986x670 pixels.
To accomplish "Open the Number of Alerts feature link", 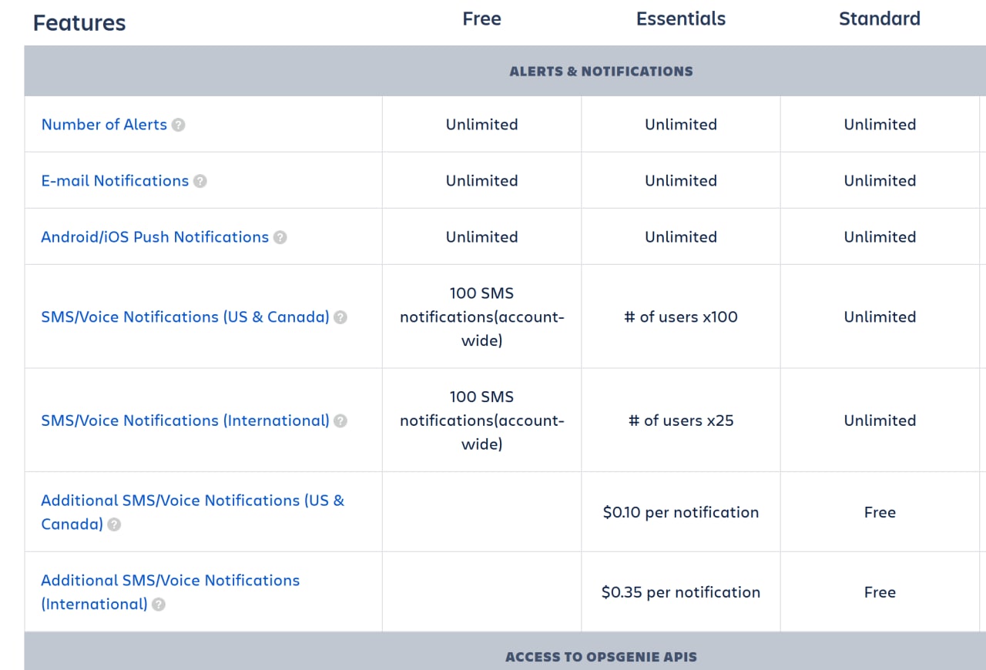I will click(104, 125).
